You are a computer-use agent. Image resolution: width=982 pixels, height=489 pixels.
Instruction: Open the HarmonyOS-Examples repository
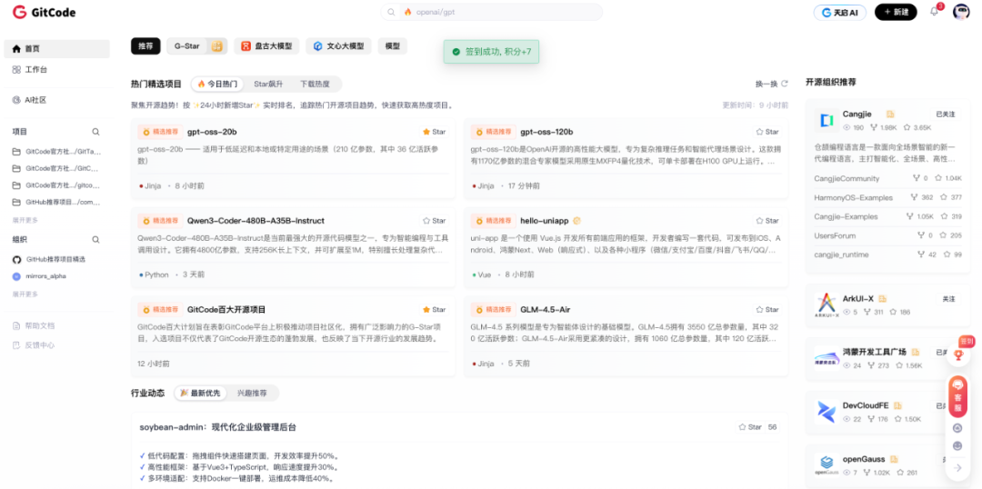pos(852,197)
